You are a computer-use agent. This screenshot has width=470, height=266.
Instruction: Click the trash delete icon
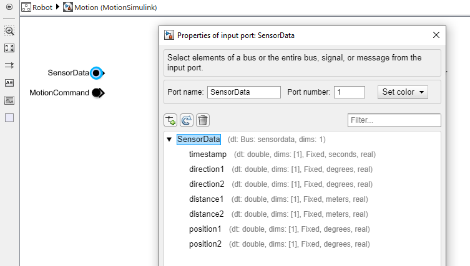tap(203, 120)
